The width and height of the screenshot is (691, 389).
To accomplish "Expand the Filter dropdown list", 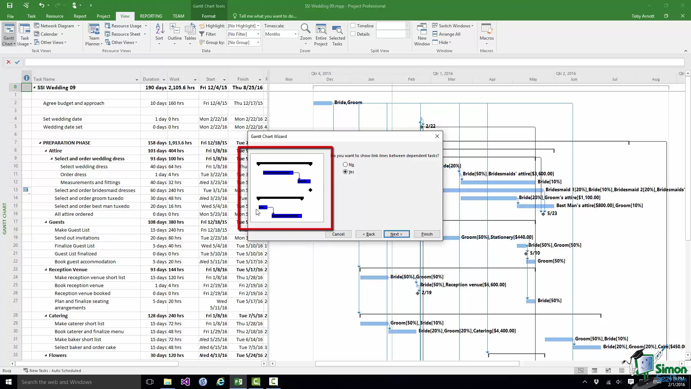I will pos(258,34).
